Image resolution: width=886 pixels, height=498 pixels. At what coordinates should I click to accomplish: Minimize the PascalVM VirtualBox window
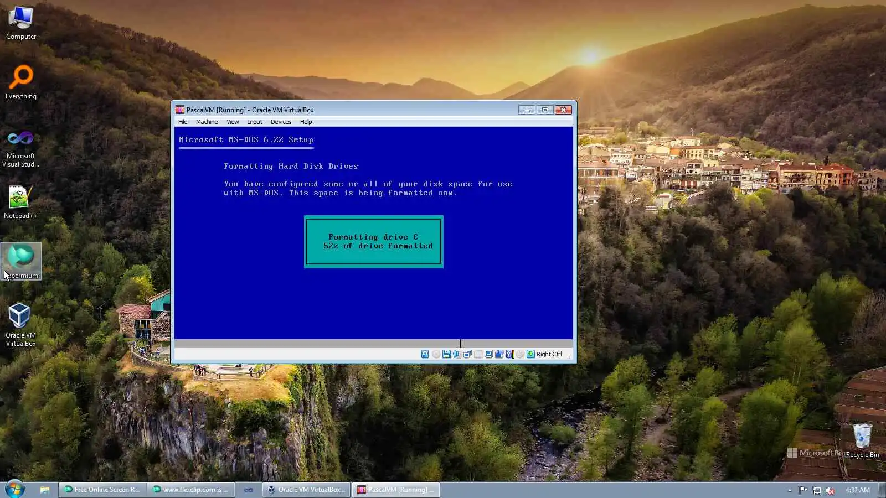(x=527, y=110)
